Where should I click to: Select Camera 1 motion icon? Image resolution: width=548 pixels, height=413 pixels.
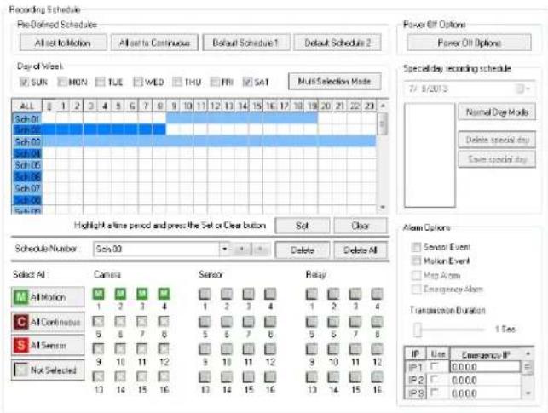(99, 294)
